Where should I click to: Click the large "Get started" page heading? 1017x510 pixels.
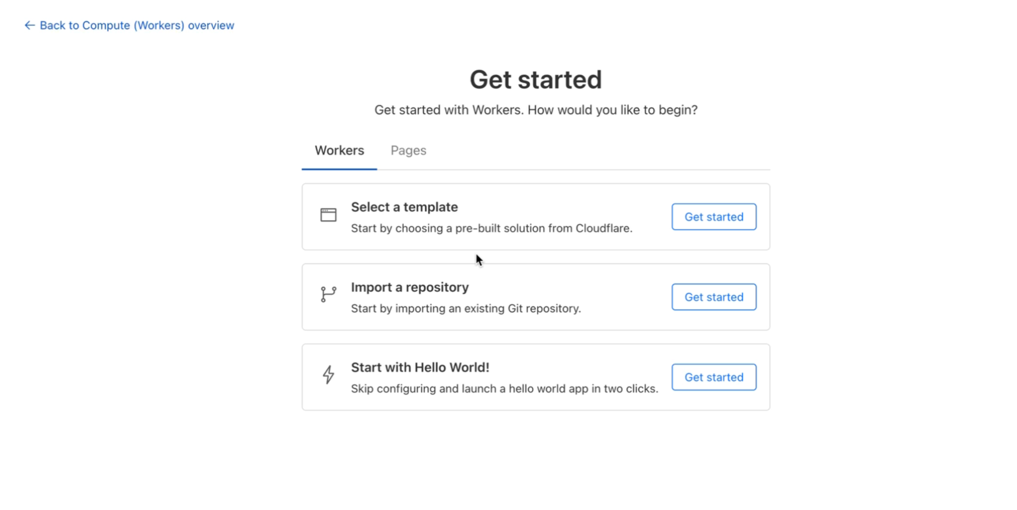(535, 80)
